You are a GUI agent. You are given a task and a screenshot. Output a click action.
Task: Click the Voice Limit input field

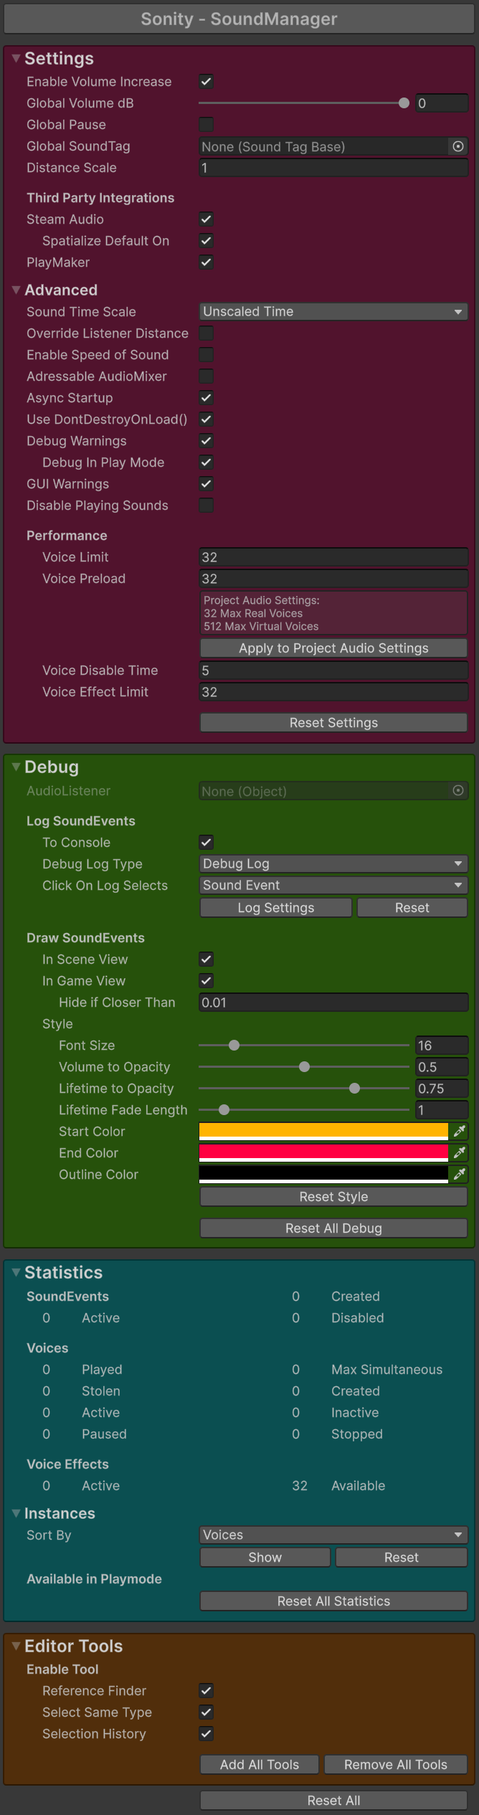[333, 557]
